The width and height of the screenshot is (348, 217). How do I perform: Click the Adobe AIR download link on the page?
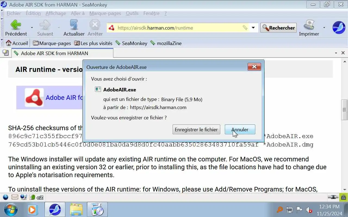[x=64, y=97]
